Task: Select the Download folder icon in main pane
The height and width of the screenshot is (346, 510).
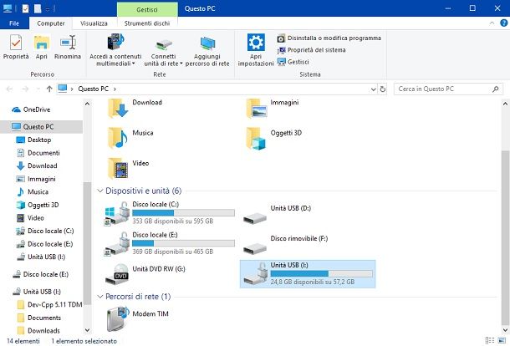Action: [x=118, y=108]
